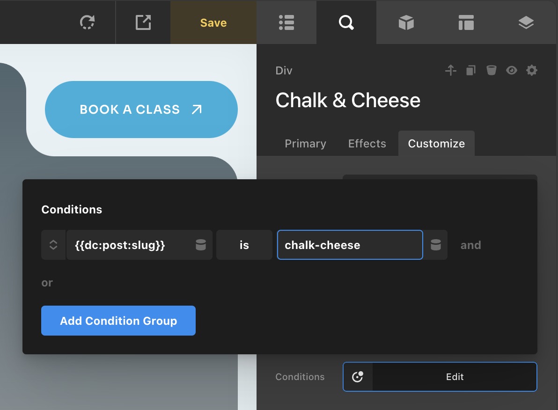
Task: Switch to the Effects tab
Action: click(x=367, y=143)
